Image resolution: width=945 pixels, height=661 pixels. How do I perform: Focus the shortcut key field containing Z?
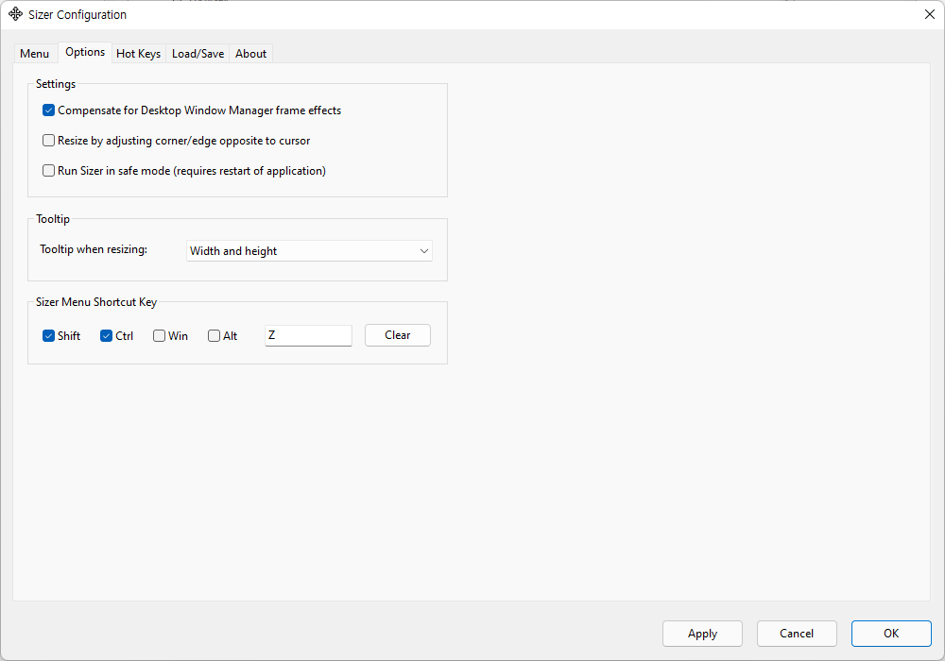[309, 335]
